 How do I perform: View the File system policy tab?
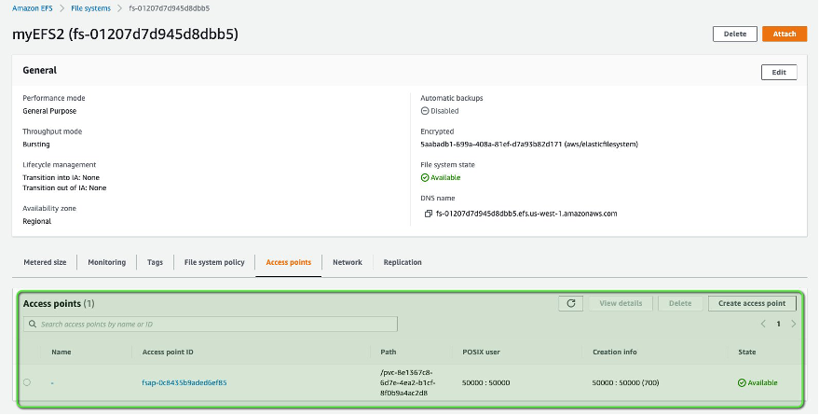coord(214,262)
